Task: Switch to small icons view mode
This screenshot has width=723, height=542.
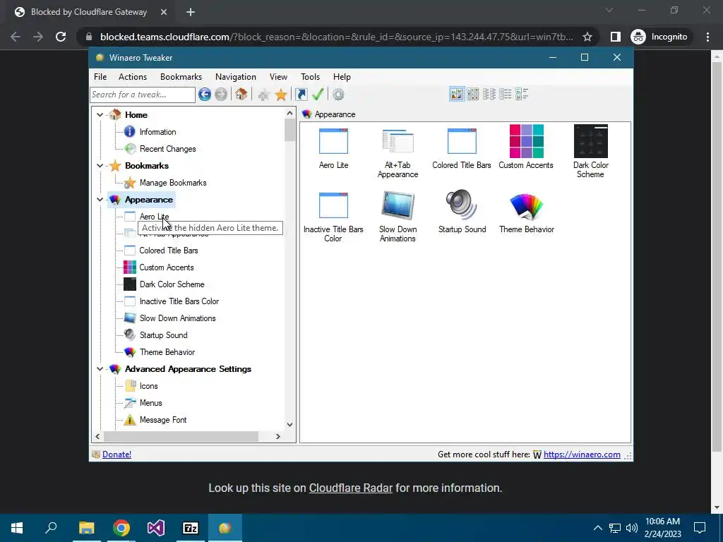Action: coord(472,94)
